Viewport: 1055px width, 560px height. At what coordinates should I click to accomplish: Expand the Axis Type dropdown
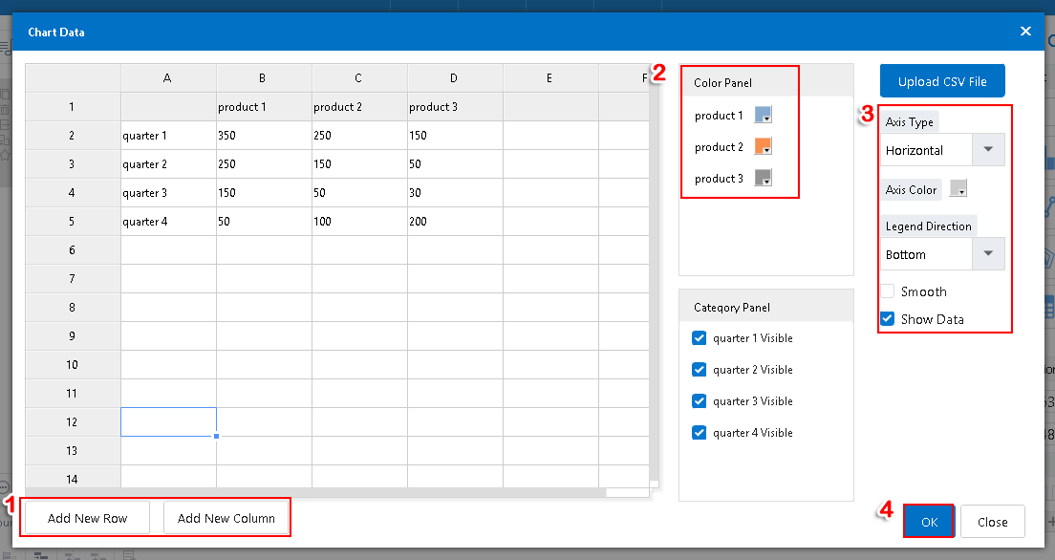988,150
